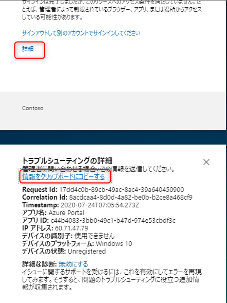Close the troubleshooting details panel
The width and height of the screenshot is (227, 303).
pos(206,162)
